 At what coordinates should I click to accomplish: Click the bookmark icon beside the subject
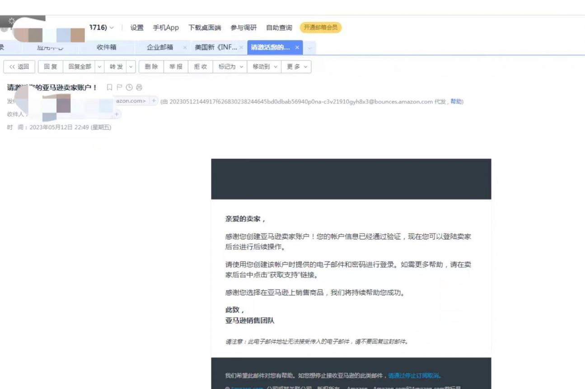(x=109, y=87)
